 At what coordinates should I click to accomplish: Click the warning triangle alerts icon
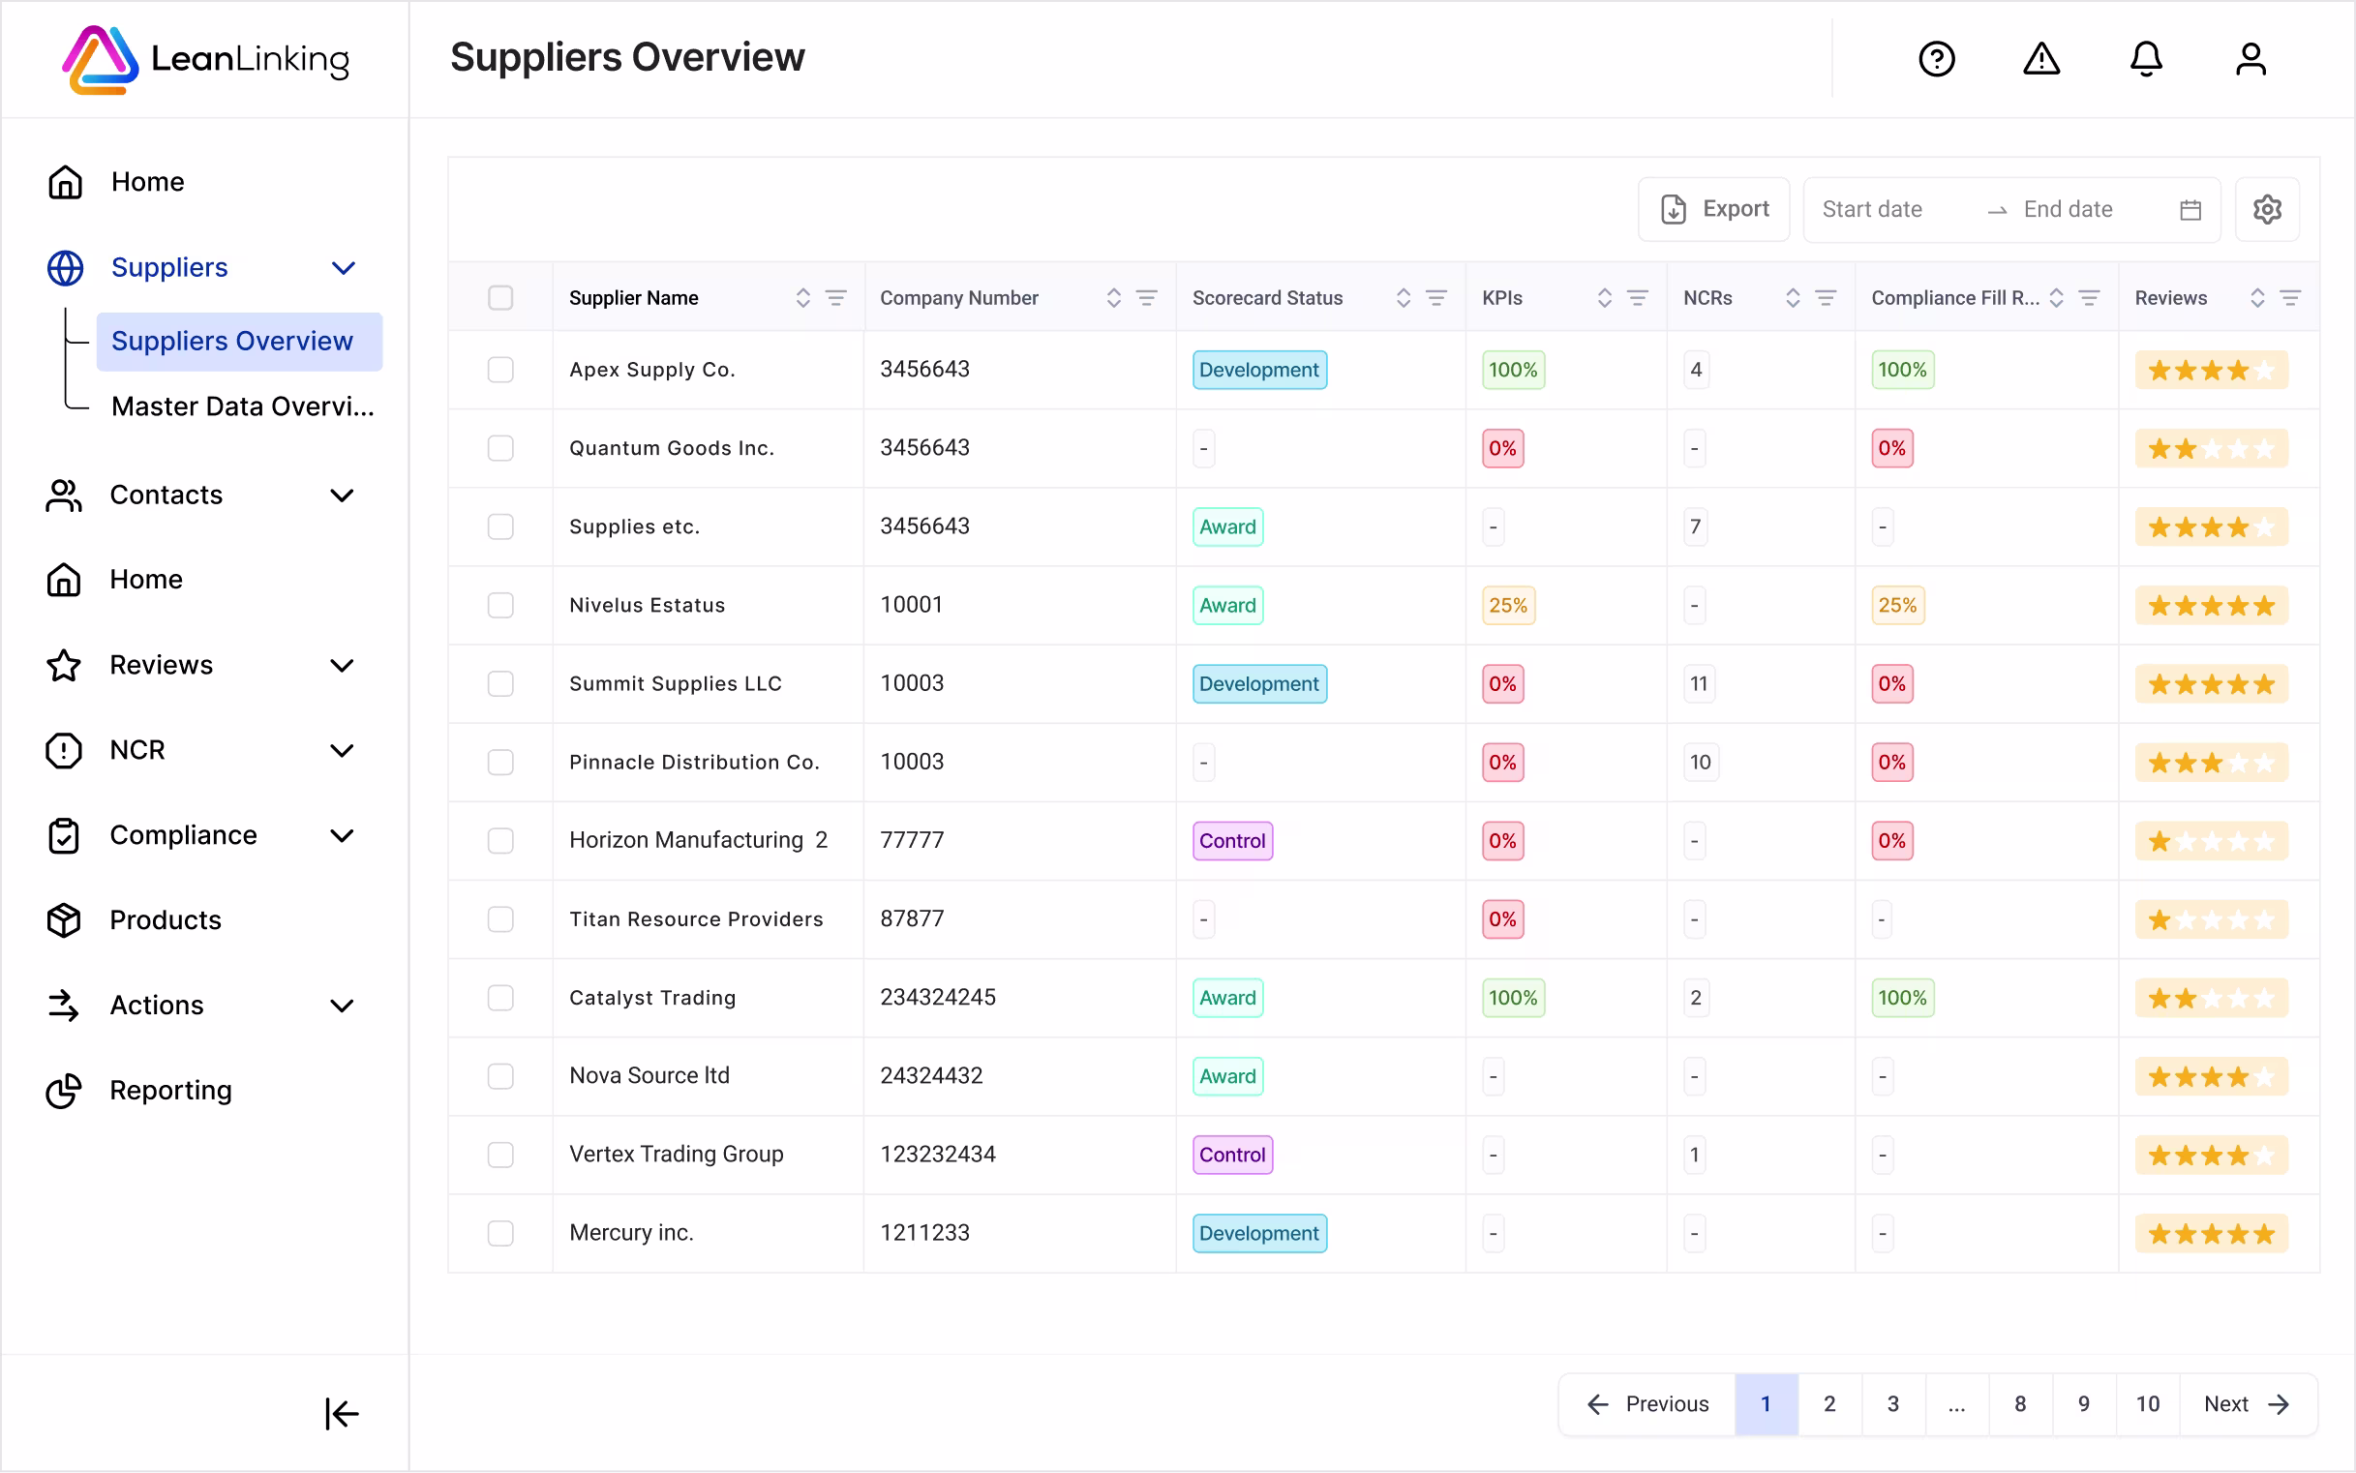(x=2040, y=58)
